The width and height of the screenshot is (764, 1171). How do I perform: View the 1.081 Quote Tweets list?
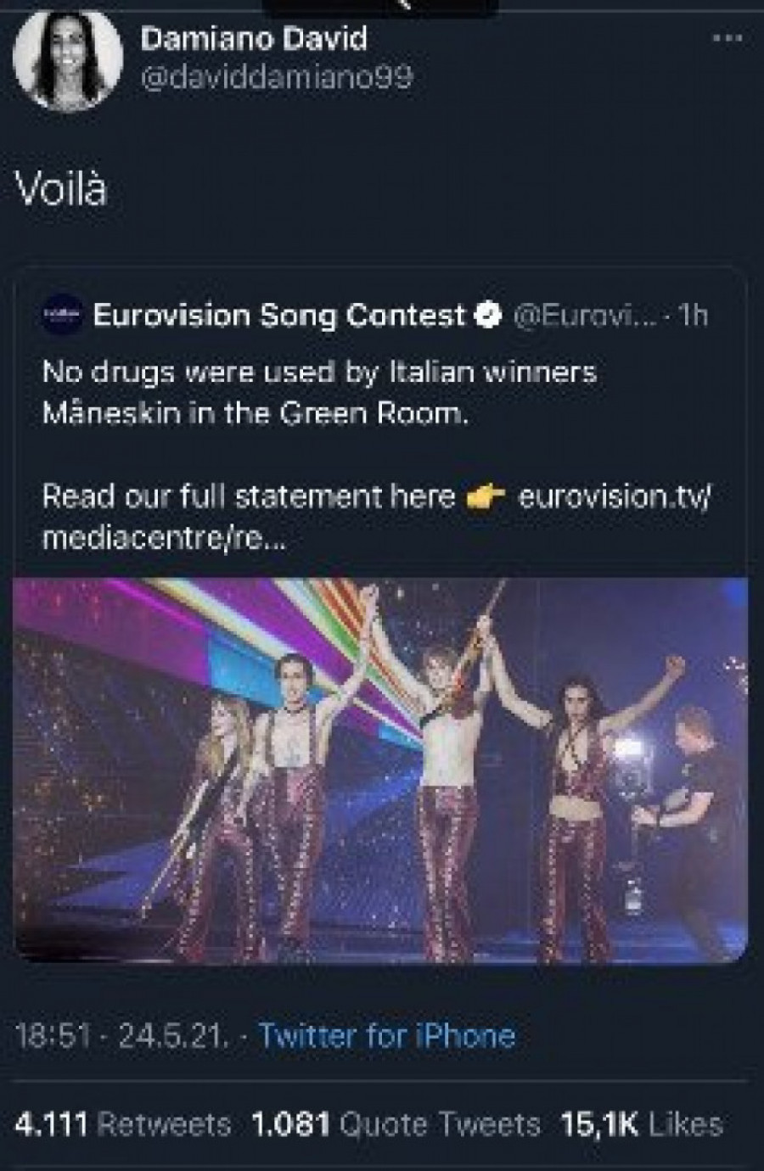[396, 1124]
